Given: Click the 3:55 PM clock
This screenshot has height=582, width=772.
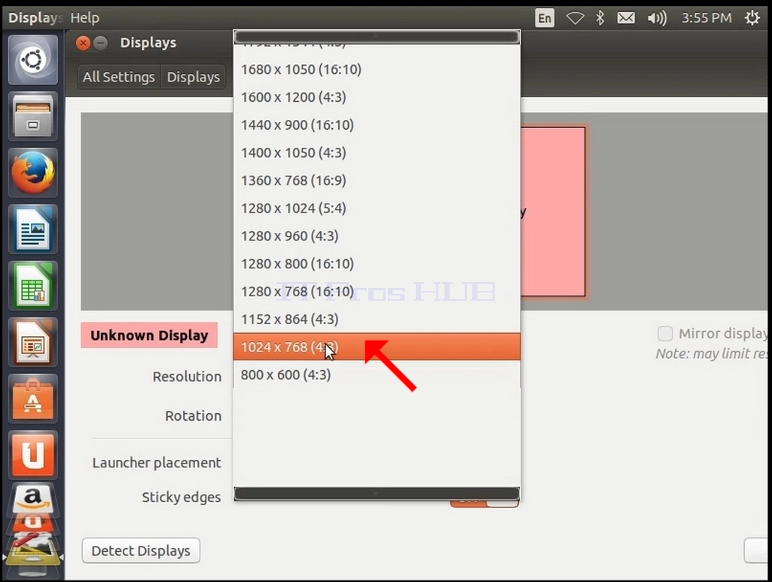Looking at the screenshot, I should 706,18.
